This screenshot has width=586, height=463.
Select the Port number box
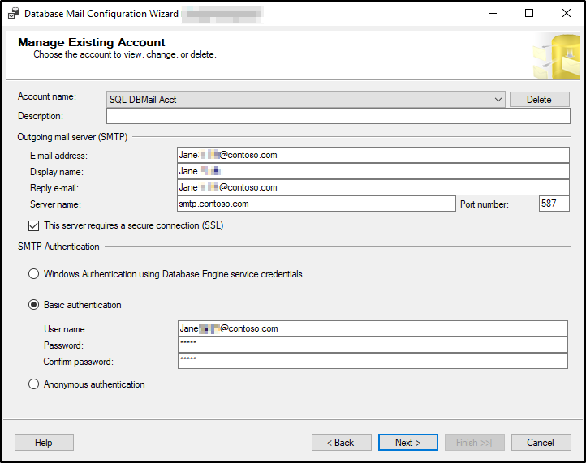(554, 204)
